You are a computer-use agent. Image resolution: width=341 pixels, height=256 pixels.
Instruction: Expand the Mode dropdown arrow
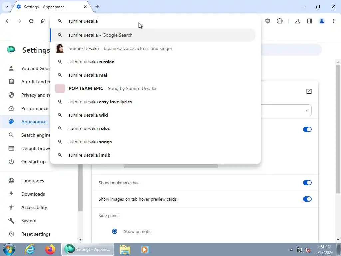click(x=307, y=110)
